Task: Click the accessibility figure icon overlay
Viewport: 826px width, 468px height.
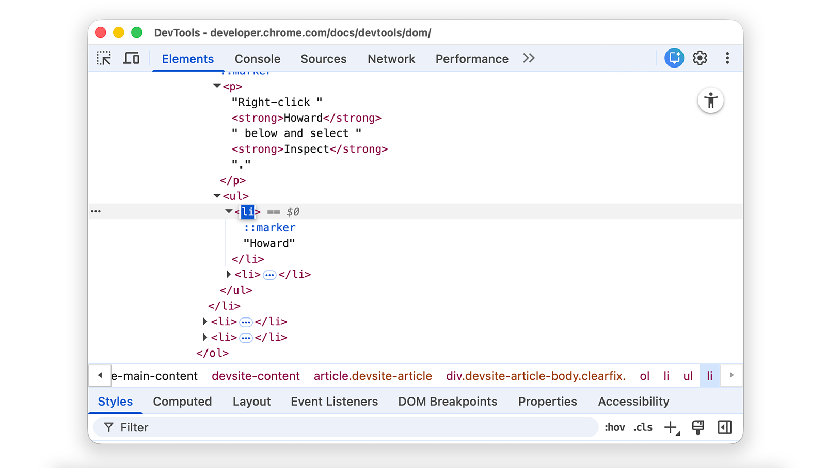Action: (x=711, y=101)
